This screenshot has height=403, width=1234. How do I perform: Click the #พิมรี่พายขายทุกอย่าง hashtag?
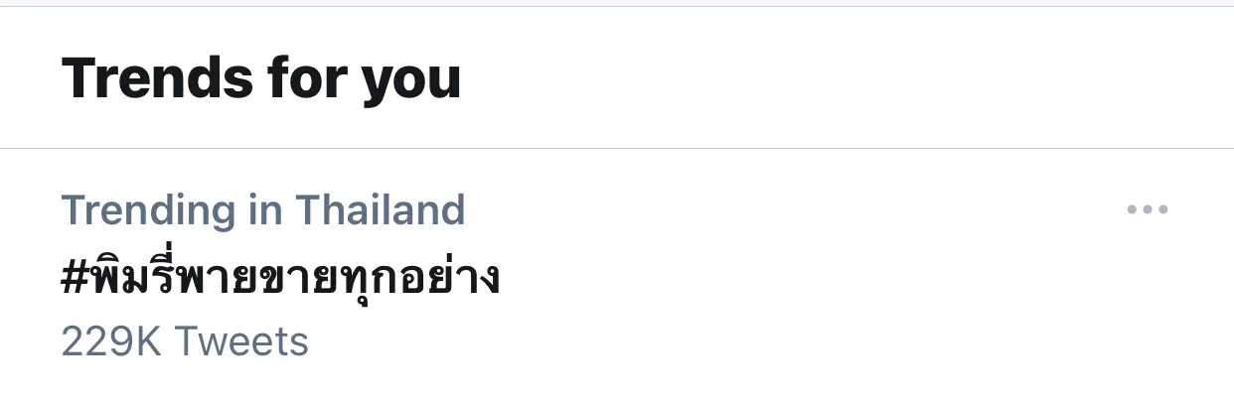pyautogui.click(x=280, y=277)
